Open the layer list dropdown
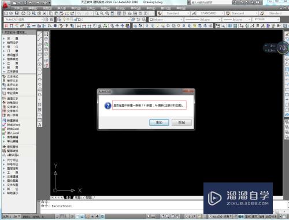The image size is (289, 220). (97, 20)
